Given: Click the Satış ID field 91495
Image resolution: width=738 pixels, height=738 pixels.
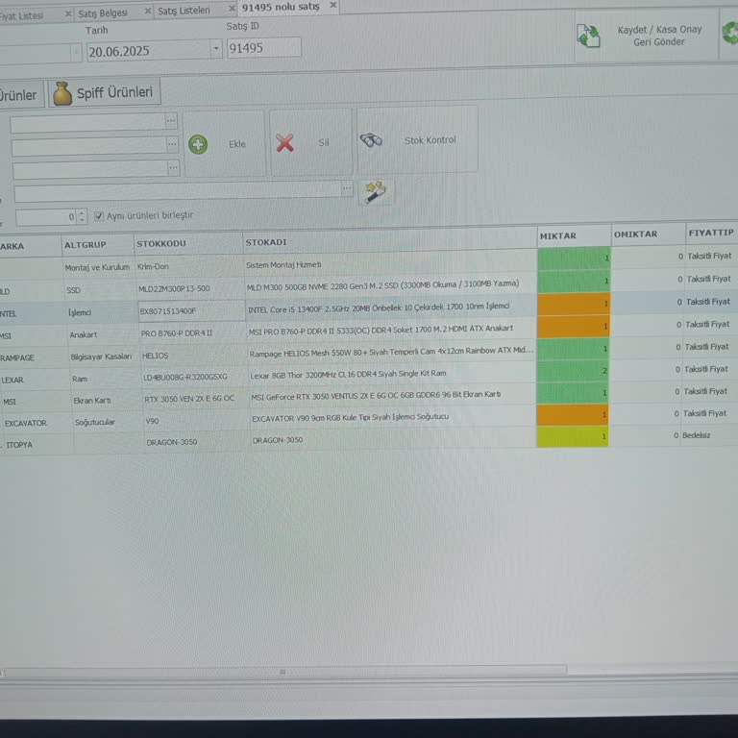Looking at the screenshot, I should pos(263,48).
